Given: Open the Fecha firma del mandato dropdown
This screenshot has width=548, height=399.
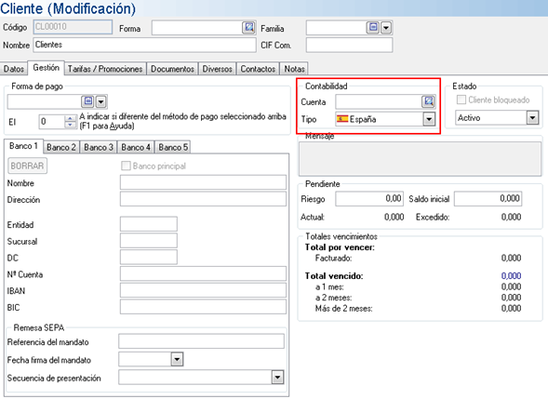Looking at the screenshot, I should click(177, 359).
